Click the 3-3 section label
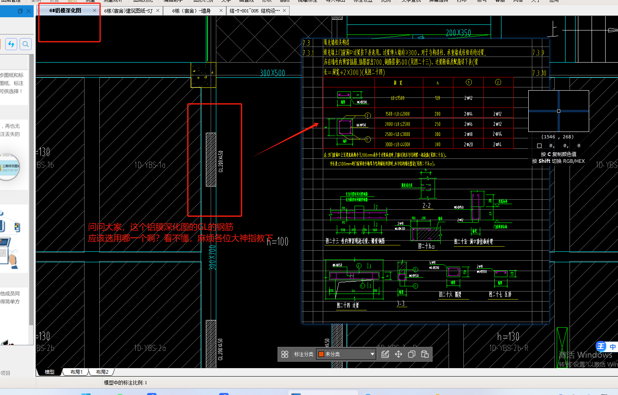 point(401,304)
